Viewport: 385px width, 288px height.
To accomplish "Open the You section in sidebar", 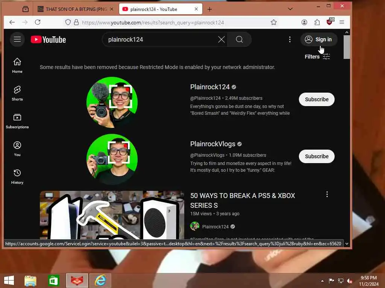I will (17, 148).
